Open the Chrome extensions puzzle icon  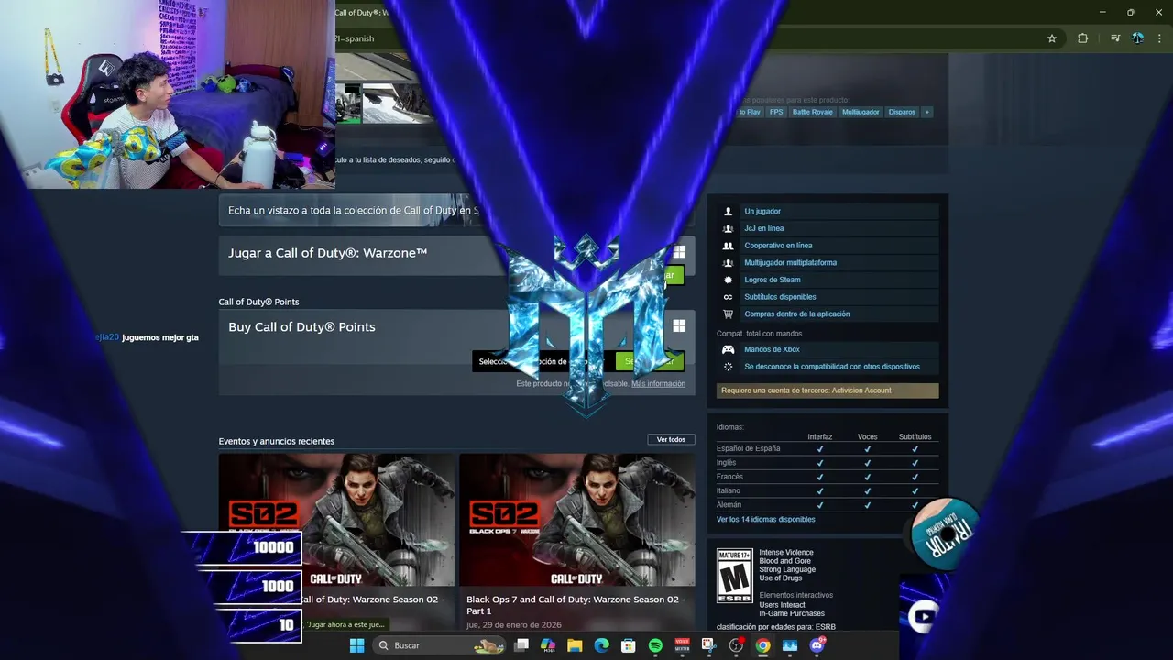[x=1083, y=38]
